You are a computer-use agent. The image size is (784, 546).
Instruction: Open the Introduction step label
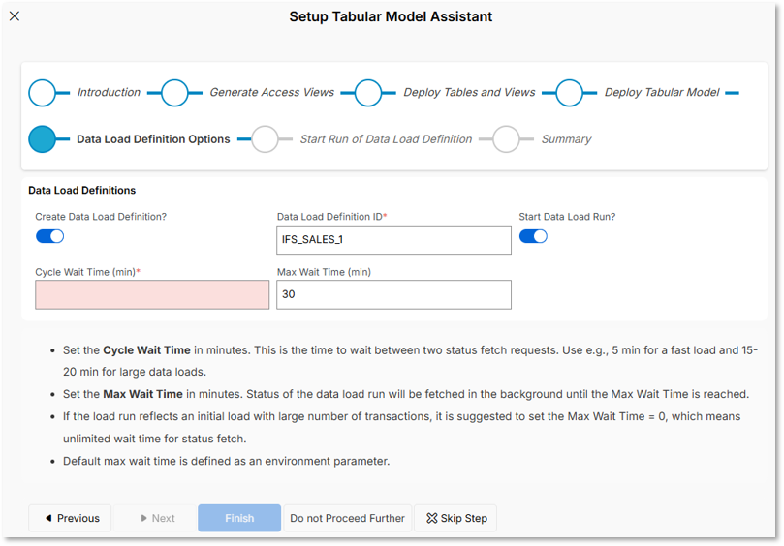point(109,92)
